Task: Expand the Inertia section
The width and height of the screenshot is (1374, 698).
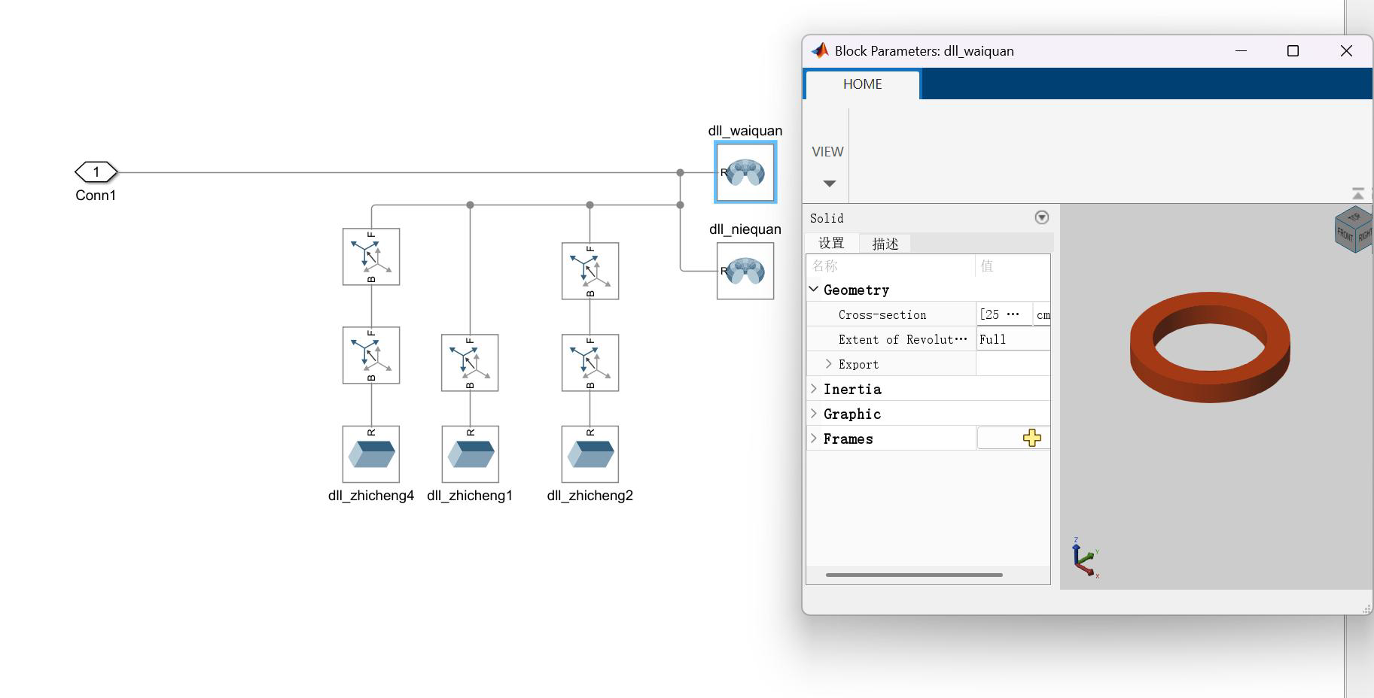Action: (814, 389)
